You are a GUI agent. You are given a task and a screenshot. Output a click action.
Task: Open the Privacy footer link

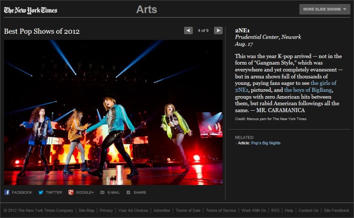click(106, 210)
